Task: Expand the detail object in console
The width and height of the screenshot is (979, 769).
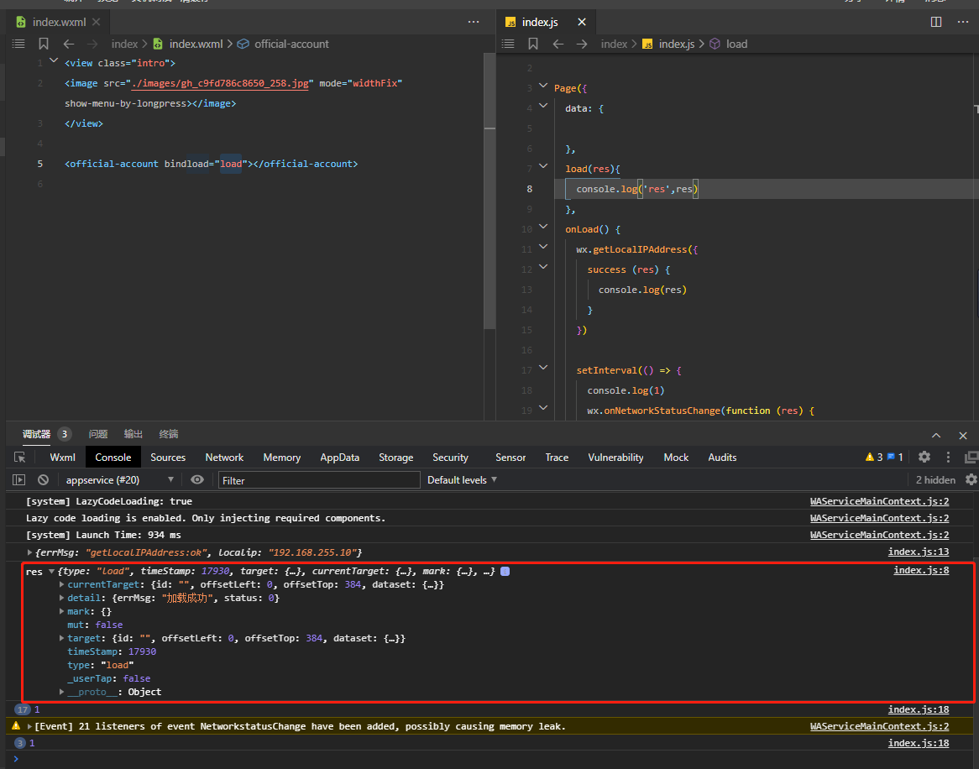Action: [61, 598]
